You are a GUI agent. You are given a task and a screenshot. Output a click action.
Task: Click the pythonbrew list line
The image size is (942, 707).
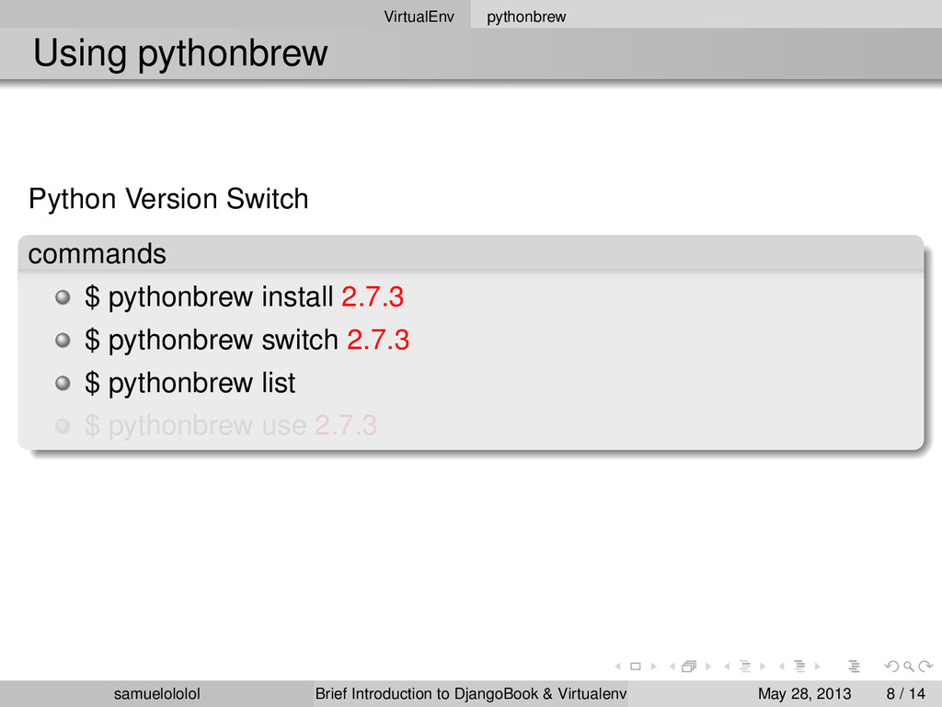pos(190,383)
